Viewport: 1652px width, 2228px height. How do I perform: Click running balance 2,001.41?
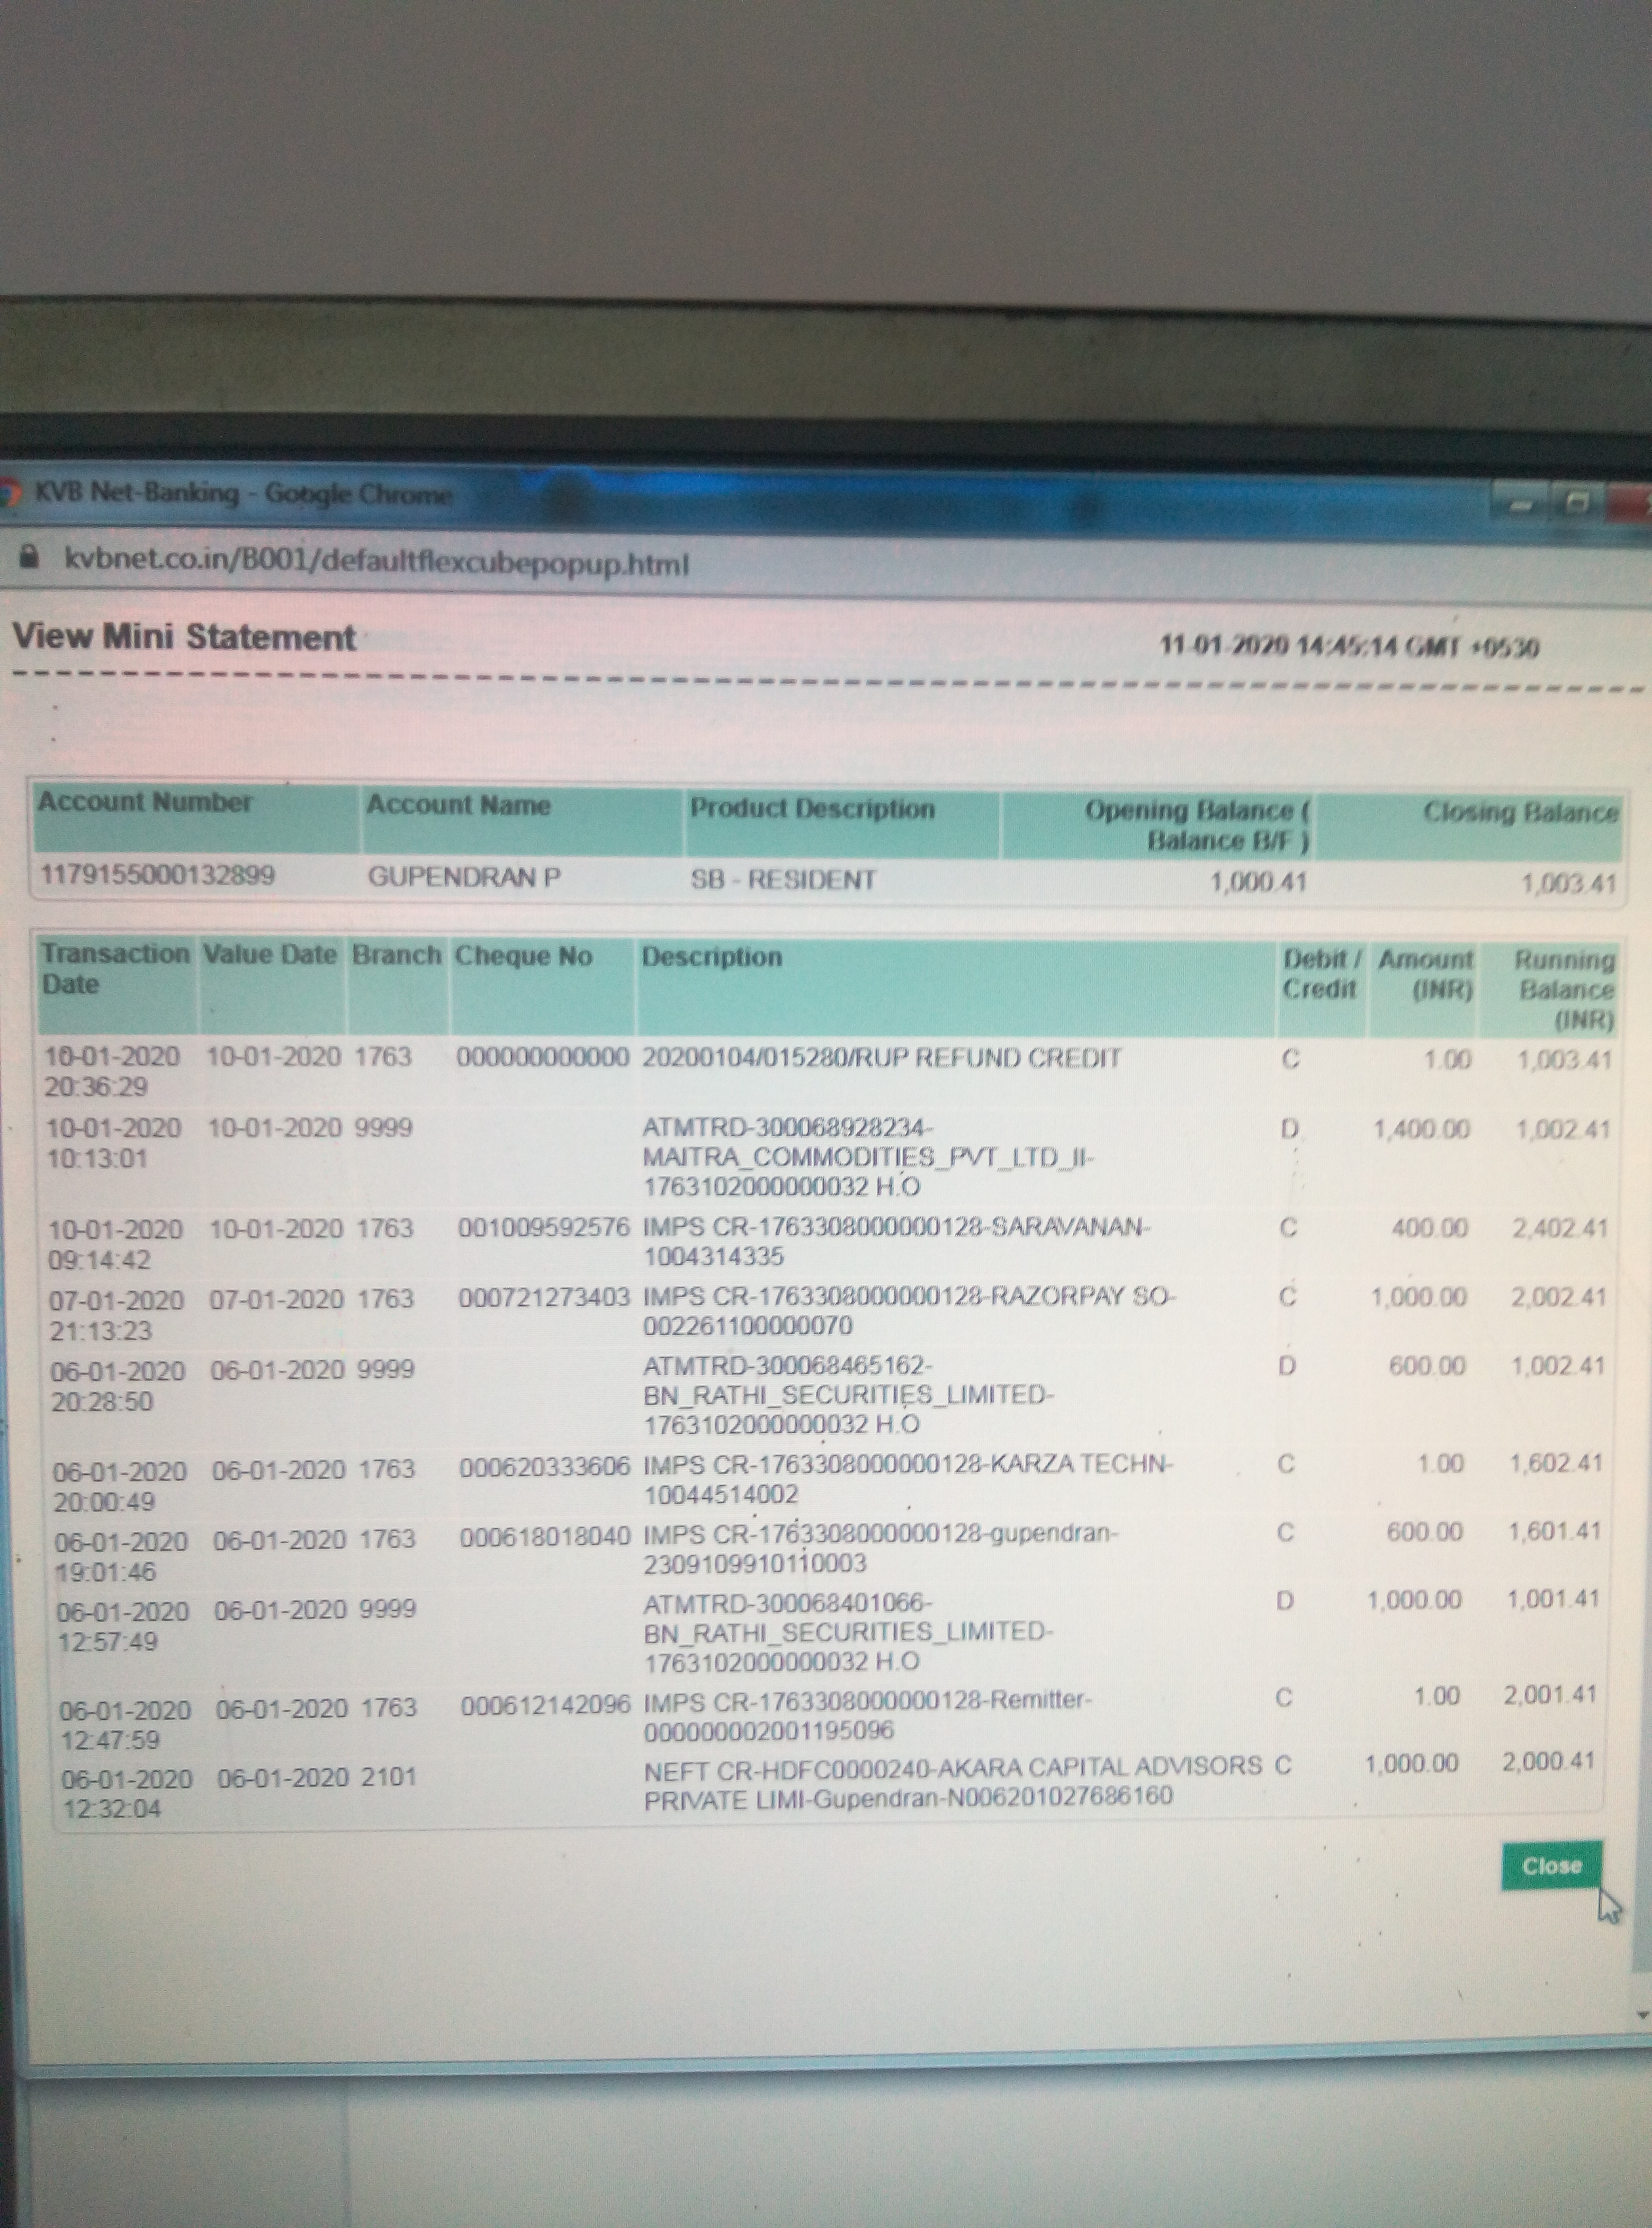pos(1550,1695)
